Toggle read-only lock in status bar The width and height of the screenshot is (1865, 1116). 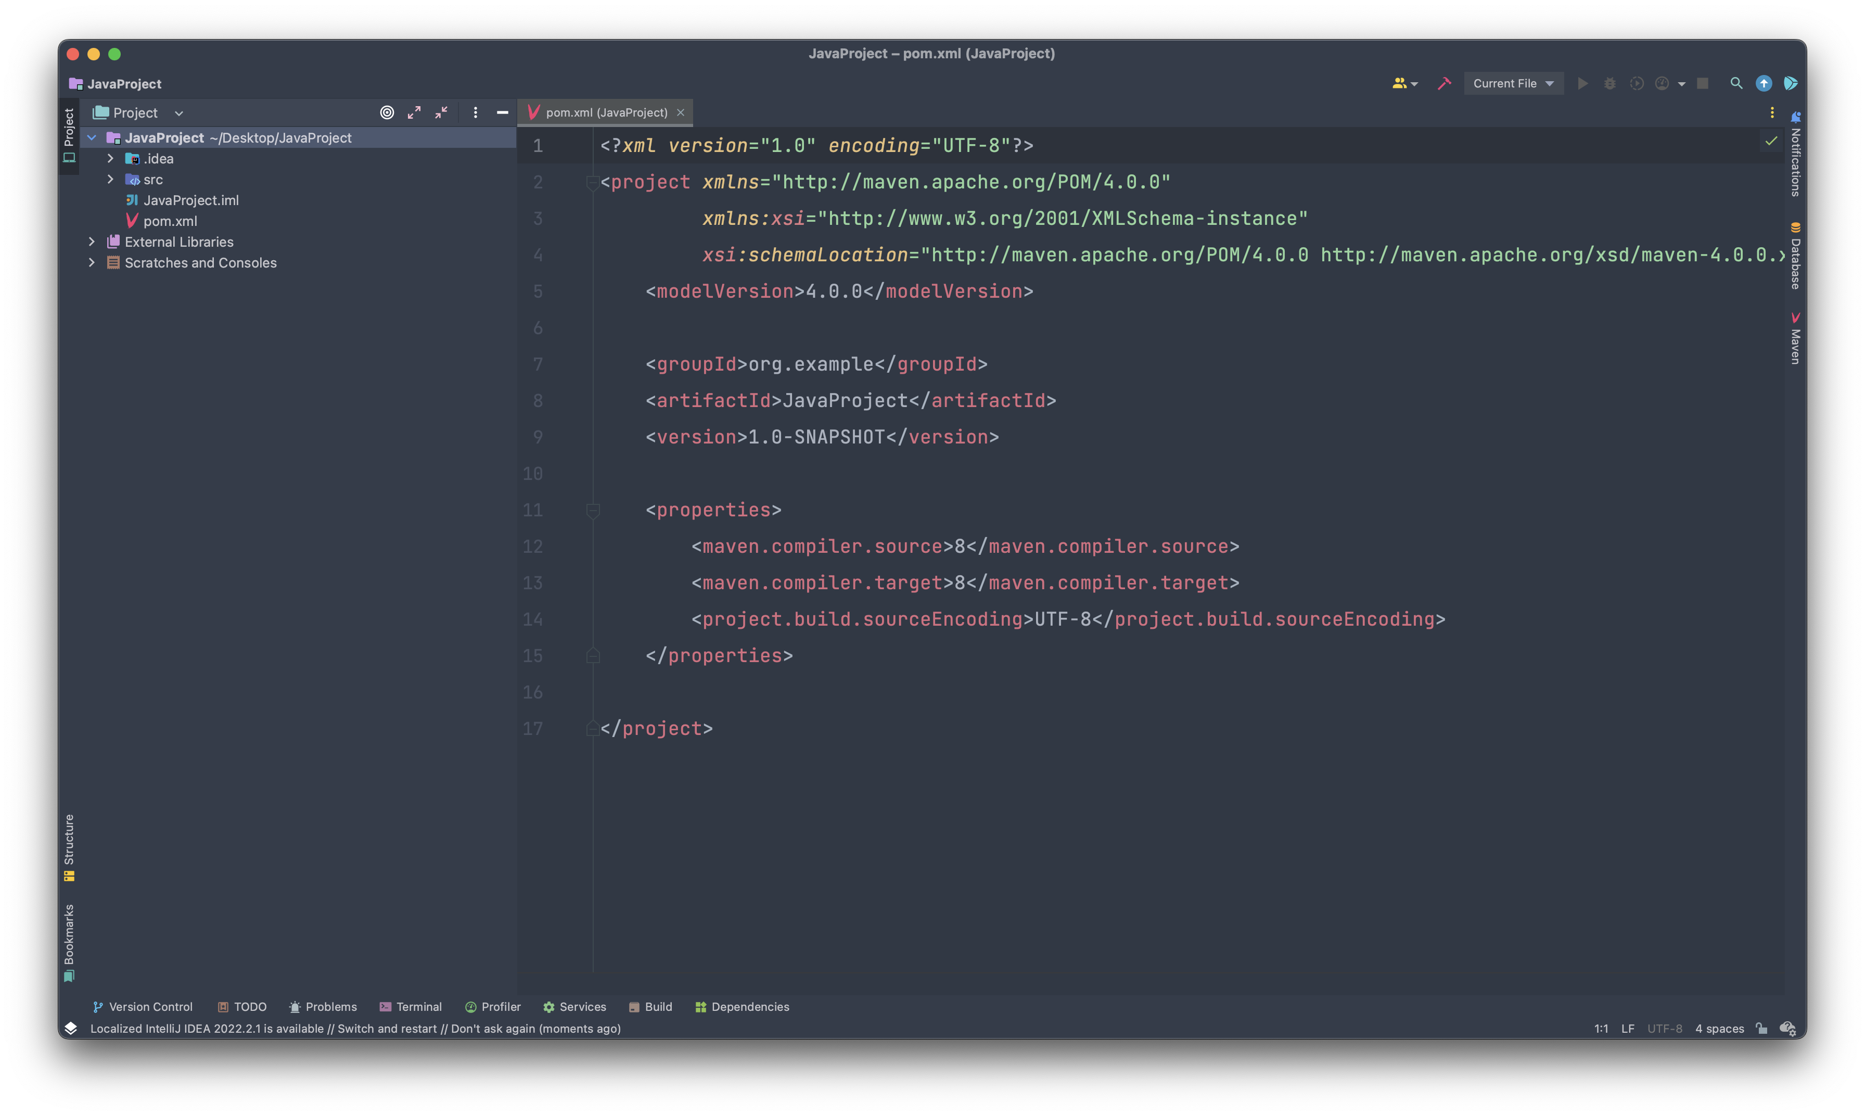[1761, 1028]
